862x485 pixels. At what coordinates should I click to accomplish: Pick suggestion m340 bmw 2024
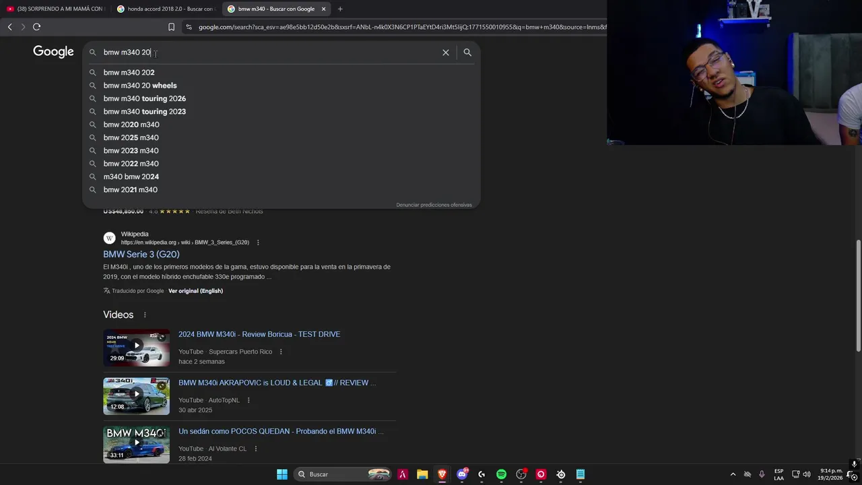click(x=281, y=176)
